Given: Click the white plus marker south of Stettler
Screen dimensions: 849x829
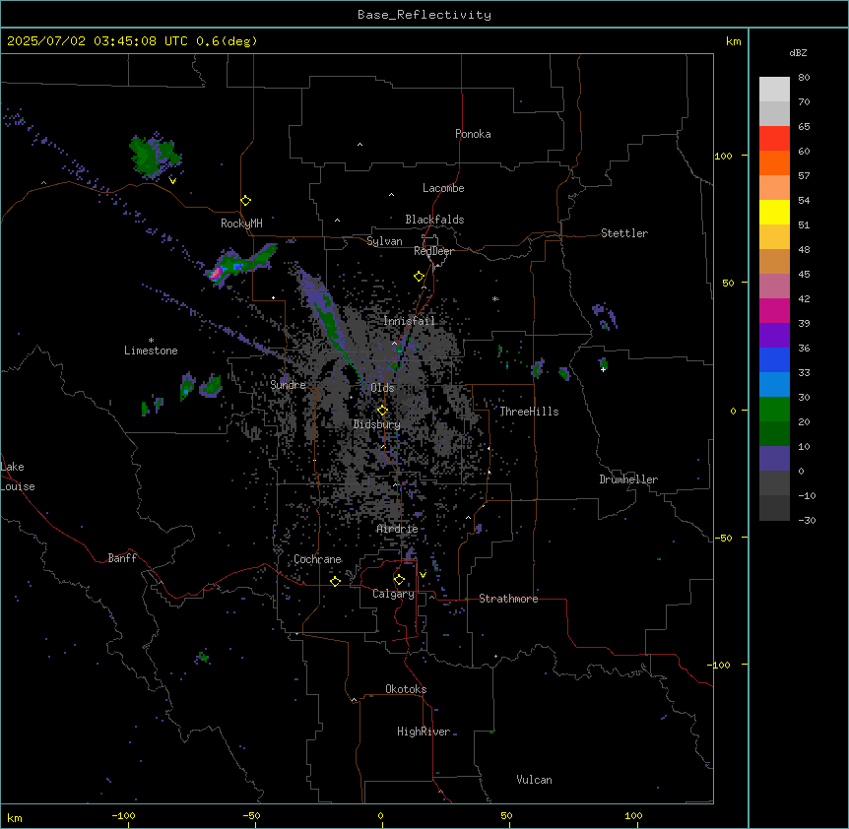Looking at the screenshot, I should point(603,369).
